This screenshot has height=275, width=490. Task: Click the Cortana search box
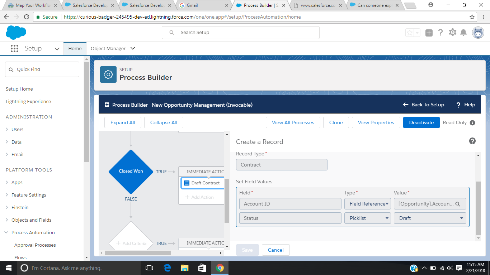pos(78,268)
